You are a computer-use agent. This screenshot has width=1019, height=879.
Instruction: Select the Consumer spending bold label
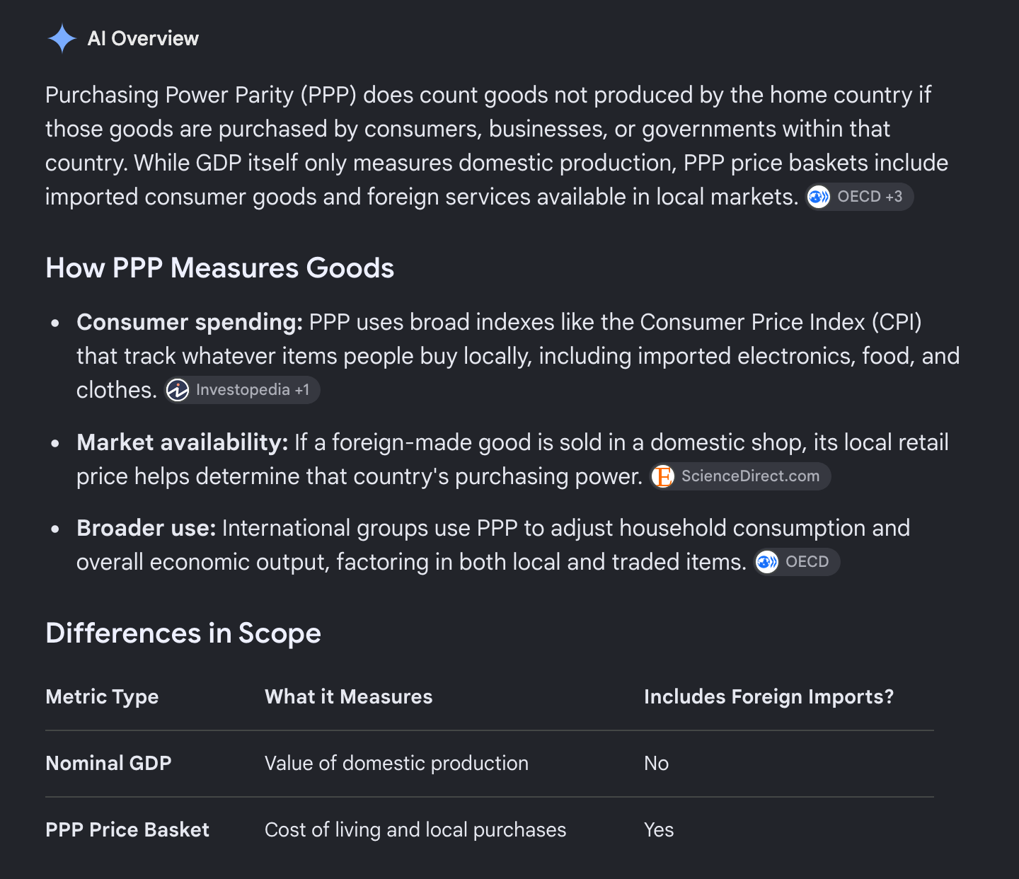190,322
